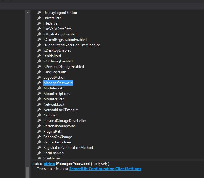Click the wrench icon beside DisplayLogoutButton
Viewport: 204px width, 178px height.
(x=39, y=13)
